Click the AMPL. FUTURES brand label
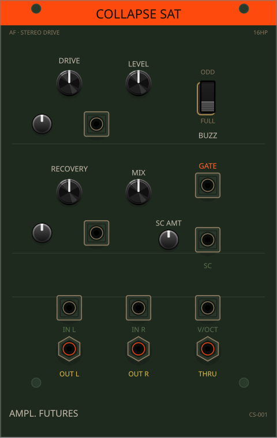Image resolution: width=277 pixels, height=438 pixels. pos(44,413)
